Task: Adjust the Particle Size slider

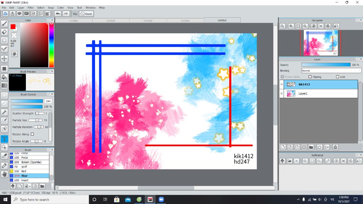Action: coord(35,120)
